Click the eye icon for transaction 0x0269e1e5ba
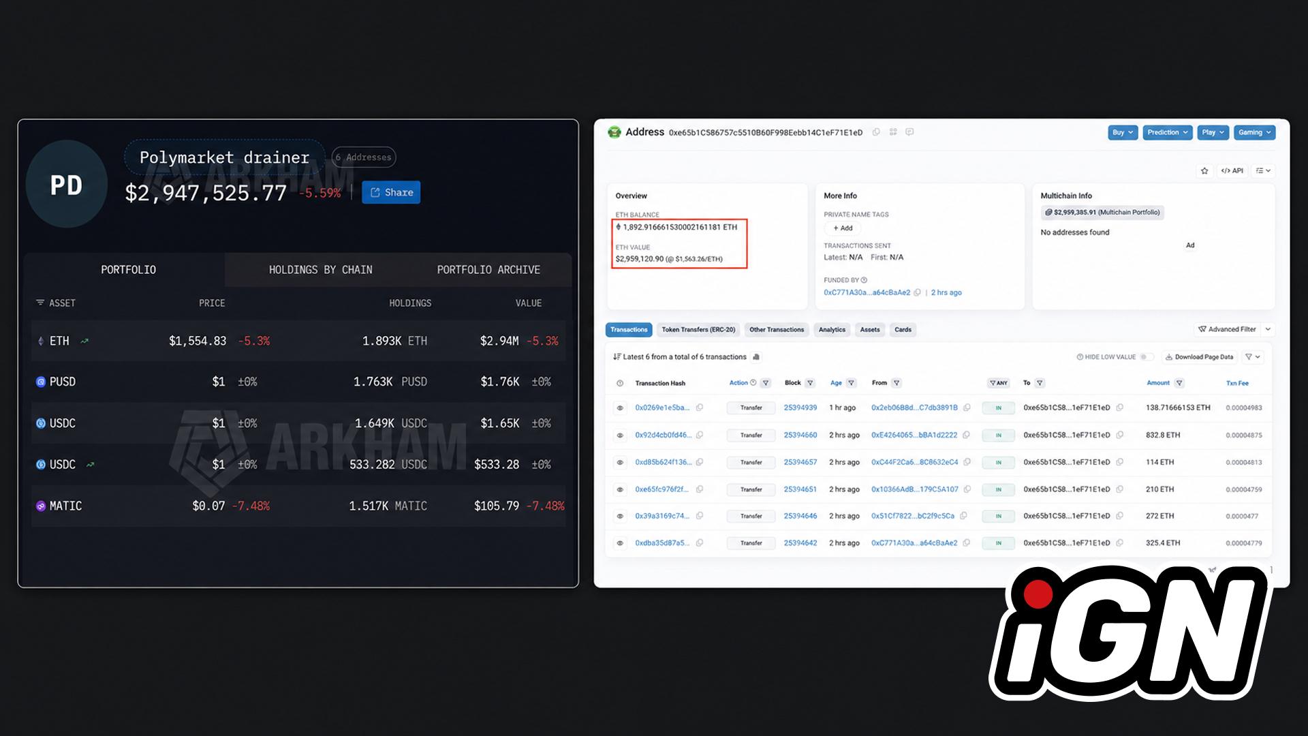Image resolution: width=1308 pixels, height=736 pixels. point(620,408)
